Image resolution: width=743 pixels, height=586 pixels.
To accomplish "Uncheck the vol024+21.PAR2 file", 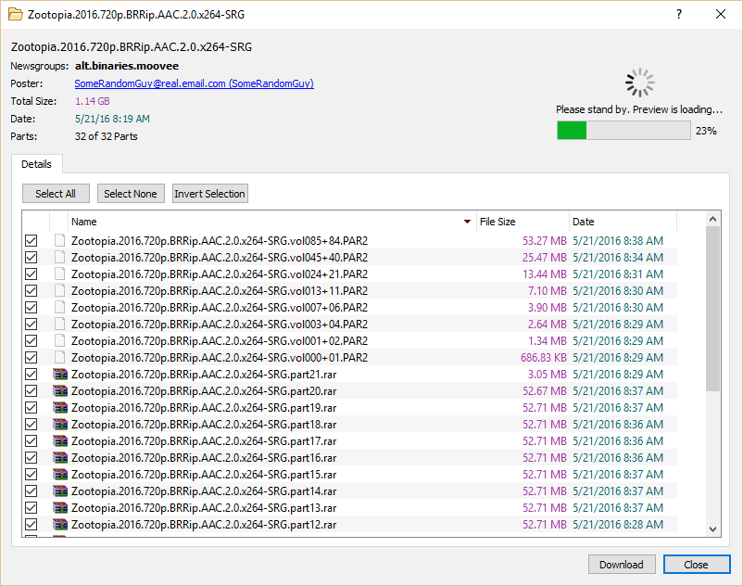I will click(31, 274).
